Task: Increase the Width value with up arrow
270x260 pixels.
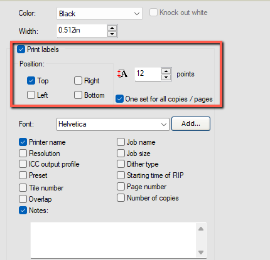Action: pyautogui.click(x=112, y=28)
